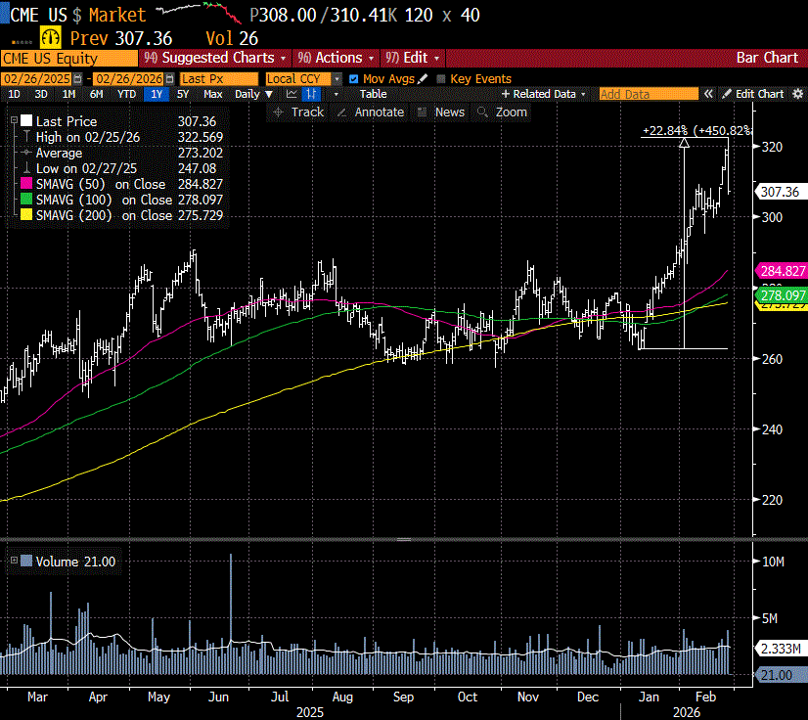Click the Volume series color swatch

[27, 561]
